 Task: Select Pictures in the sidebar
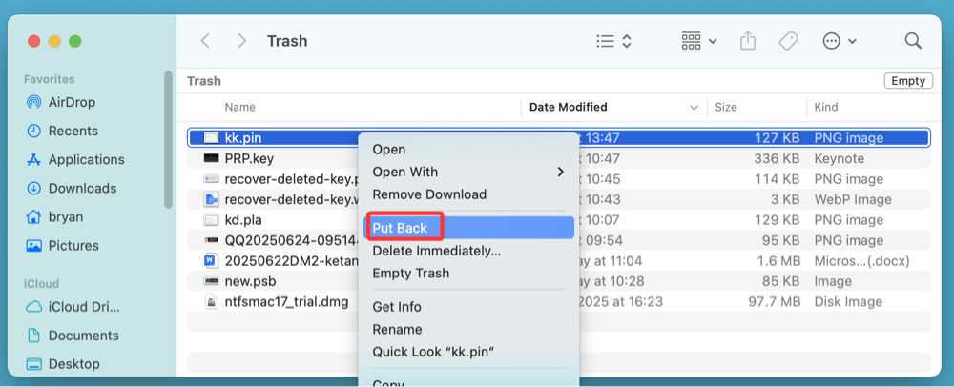click(x=73, y=246)
